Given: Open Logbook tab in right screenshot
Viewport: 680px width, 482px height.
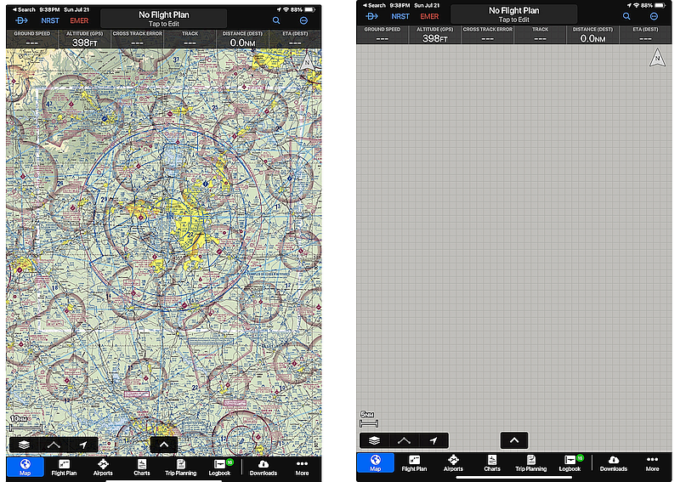Looking at the screenshot, I should point(570,463).
